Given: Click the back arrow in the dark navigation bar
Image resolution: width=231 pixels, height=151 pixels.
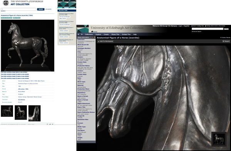Looking at the screenshot, I should (x=79, y=35).
